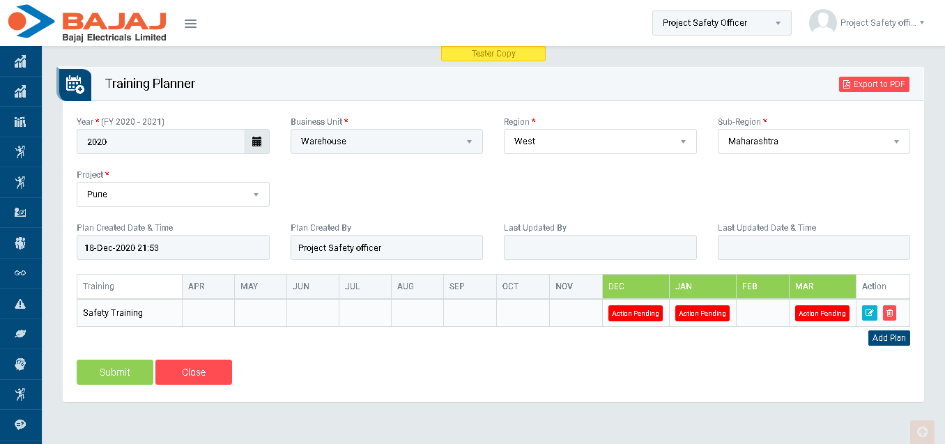
Task: Click the Action Pending badge under DEC
Action: point(635,314)
